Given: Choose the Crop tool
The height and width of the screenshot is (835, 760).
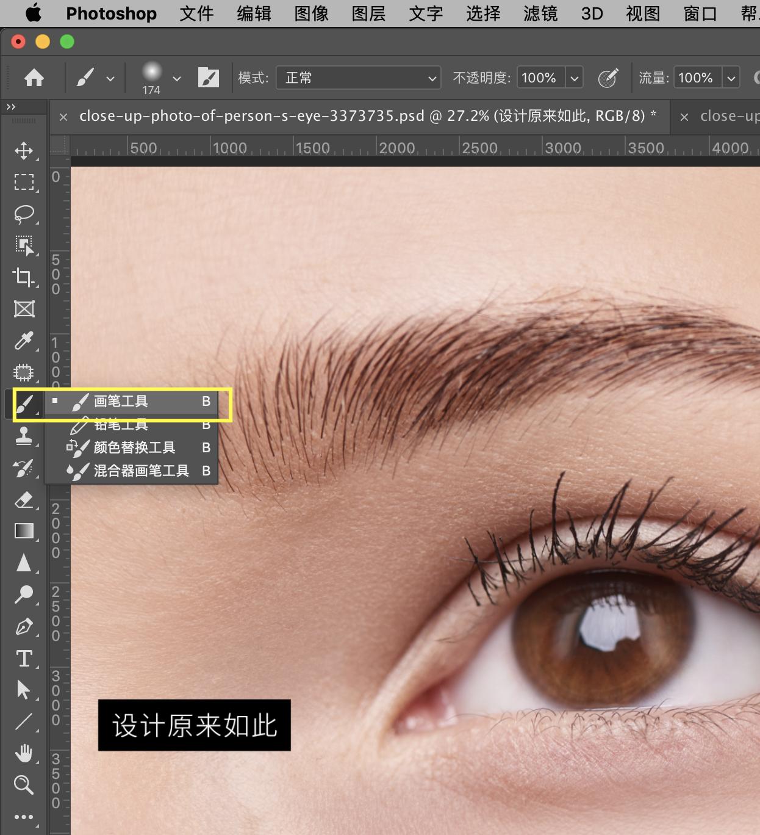Looking at the screenshot, I should pyautogui.click(x=24, y=277).
